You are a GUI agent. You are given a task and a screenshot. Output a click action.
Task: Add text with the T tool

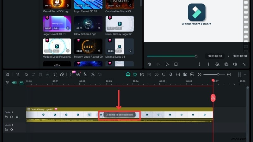tap(55, 74)
